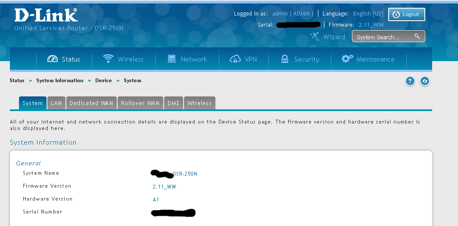The width and height of the screenshot is (458, 226).
Task: Click the Firmware Version value 2.11_WW
Action: 165,186
